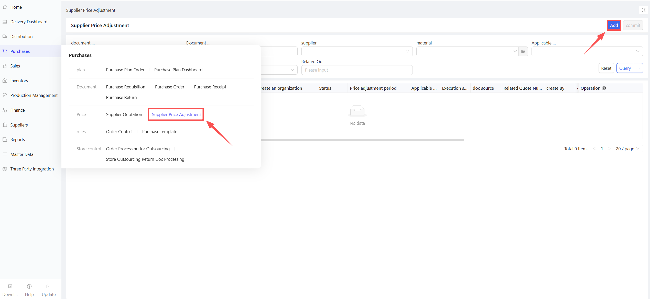Select Supplier Quotation menu entry
650x299 pixels.
124,114
